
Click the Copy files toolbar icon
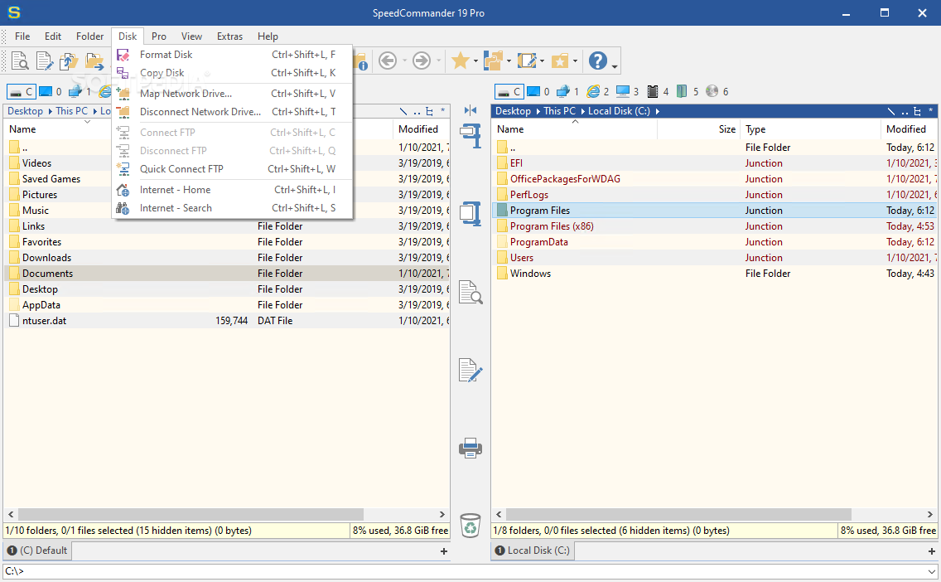(x=69, y=61)
